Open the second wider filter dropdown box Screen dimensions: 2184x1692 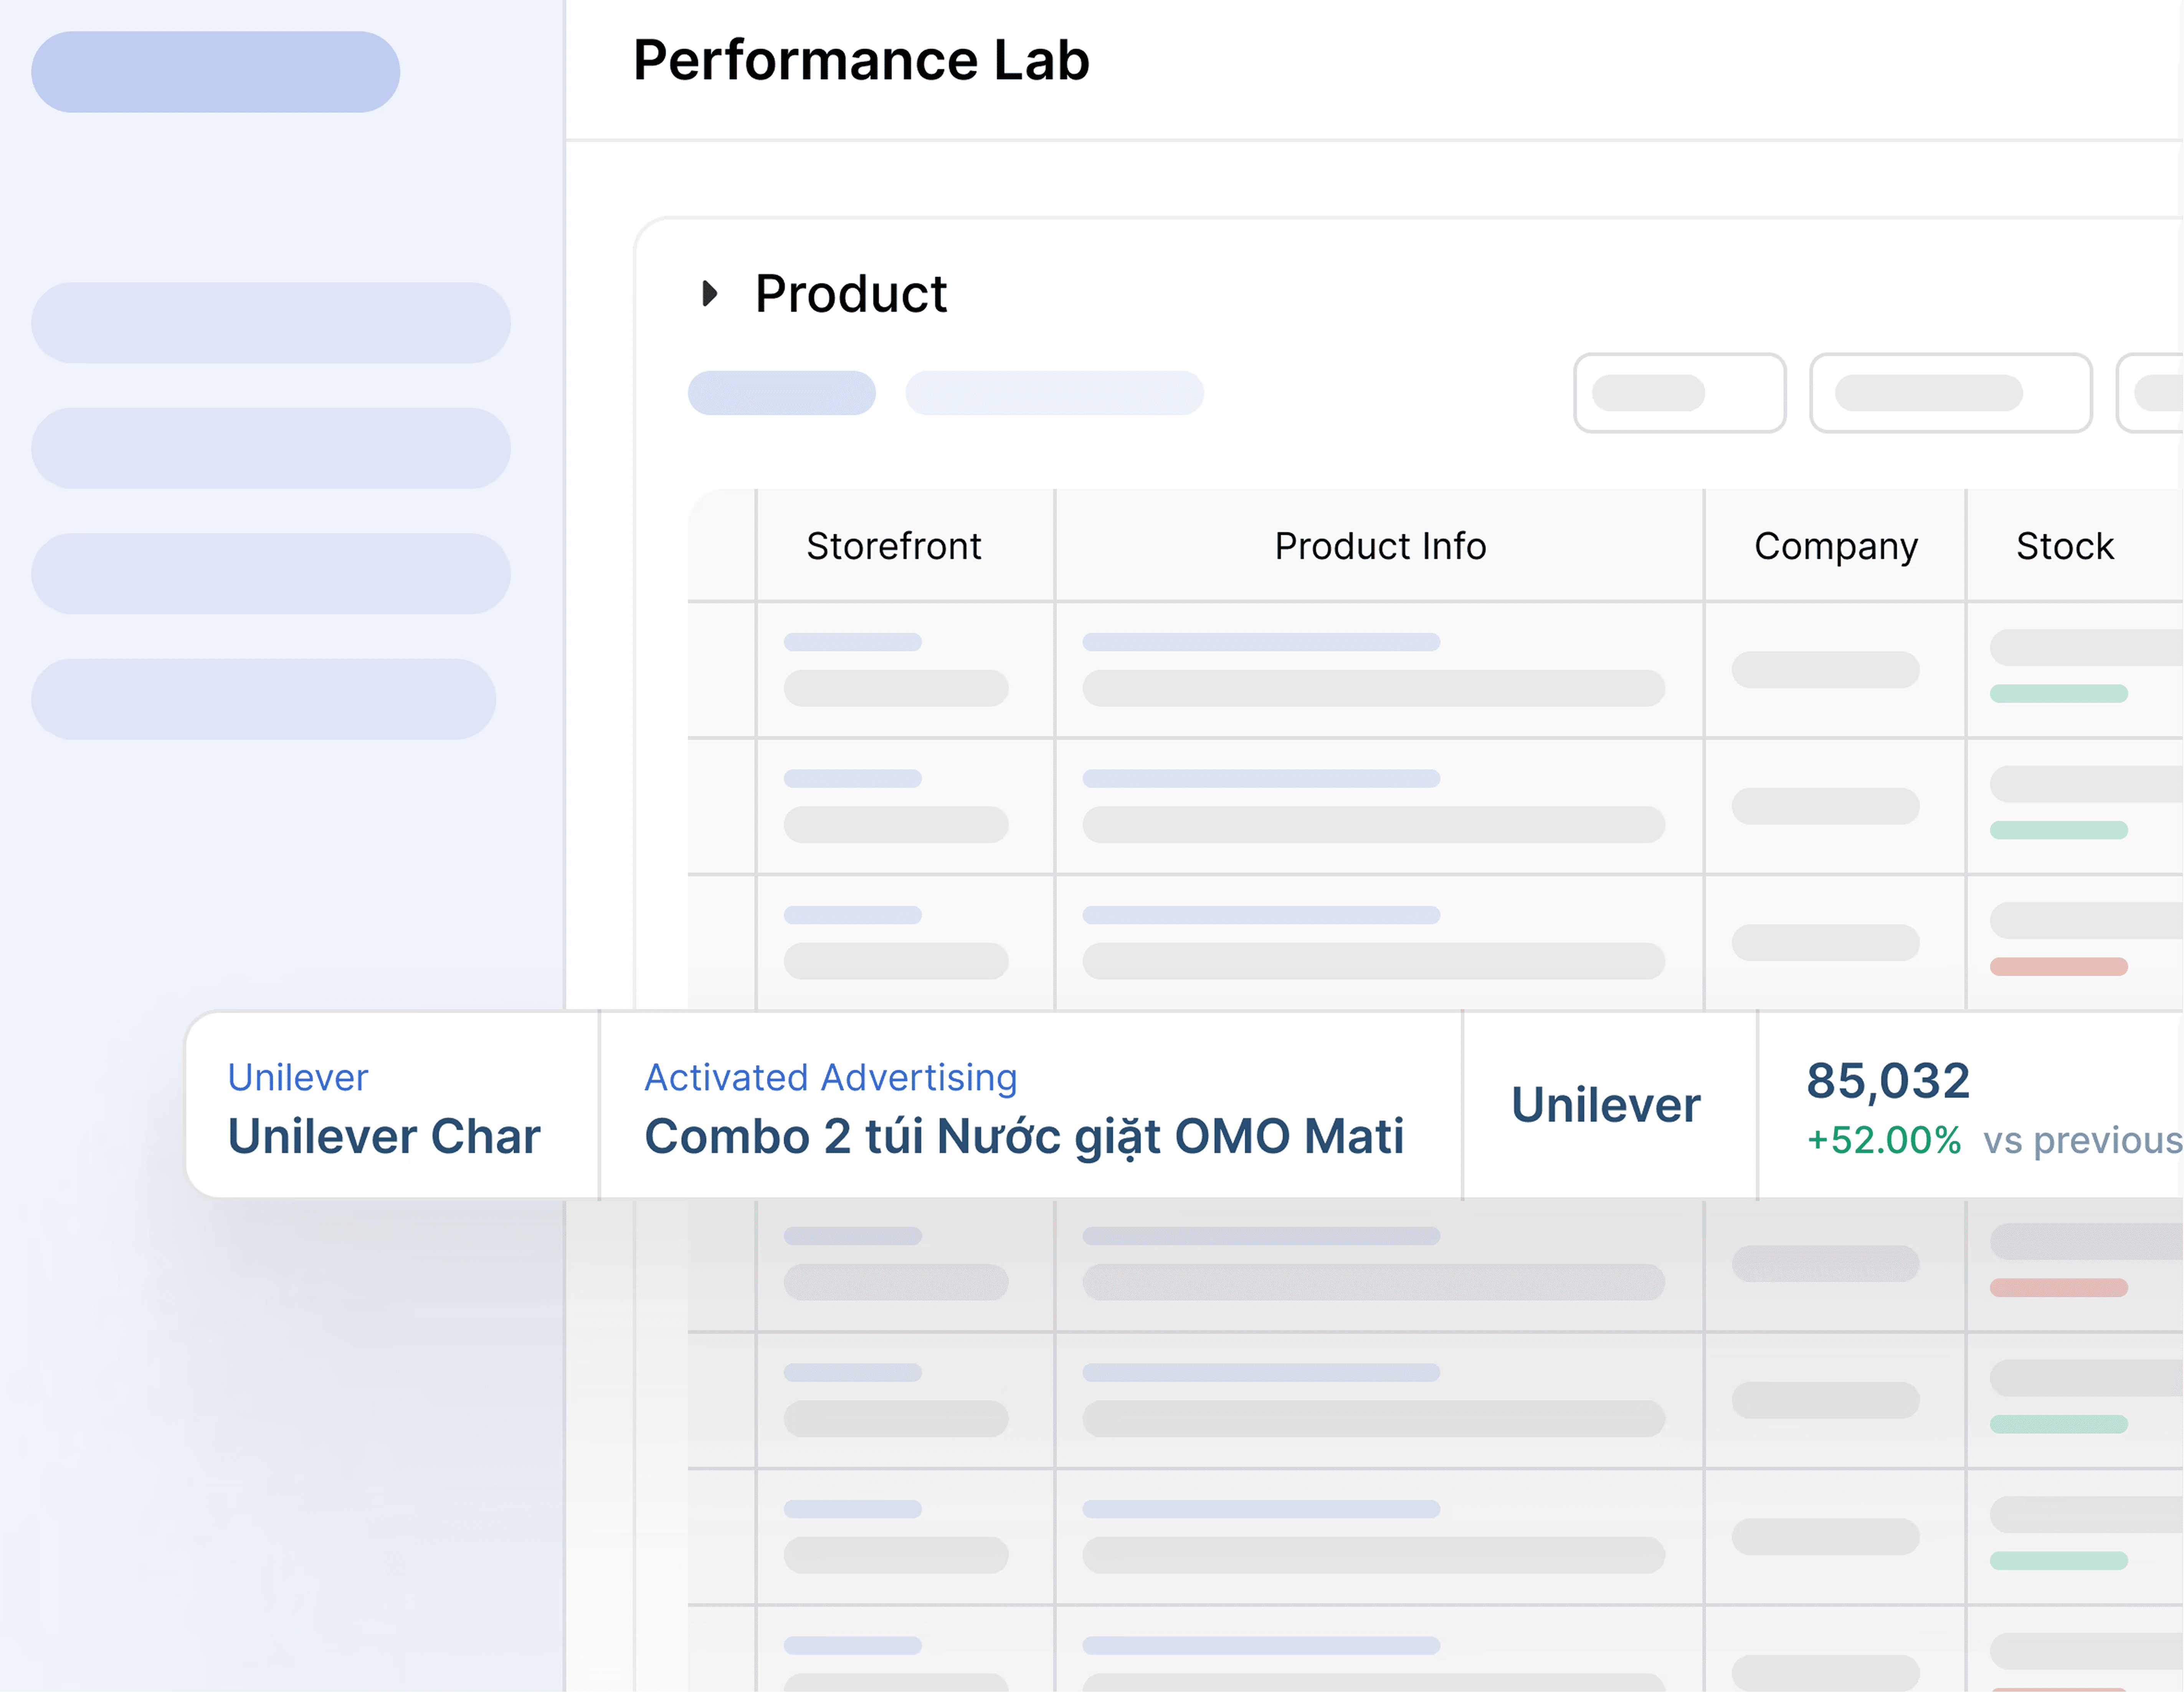coord(1950,393)
